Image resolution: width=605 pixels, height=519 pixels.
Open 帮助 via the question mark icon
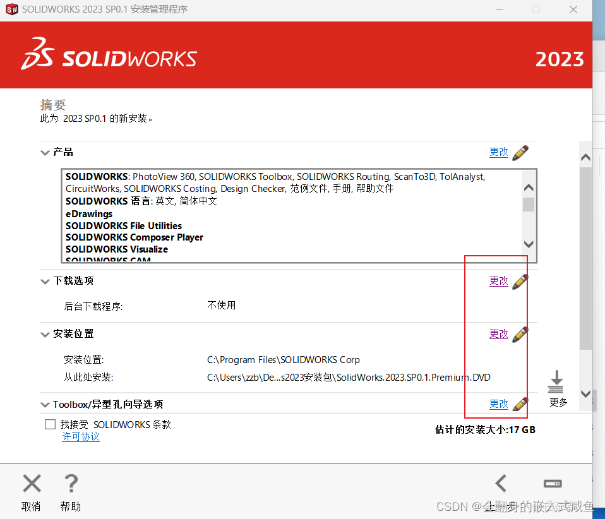[x=71, y=483]
